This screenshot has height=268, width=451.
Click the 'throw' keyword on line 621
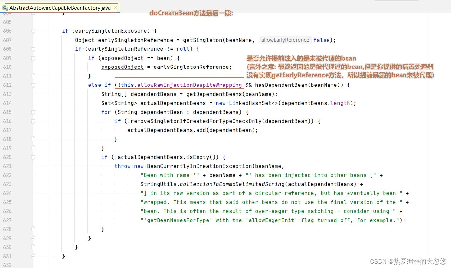tap(122, 166)
